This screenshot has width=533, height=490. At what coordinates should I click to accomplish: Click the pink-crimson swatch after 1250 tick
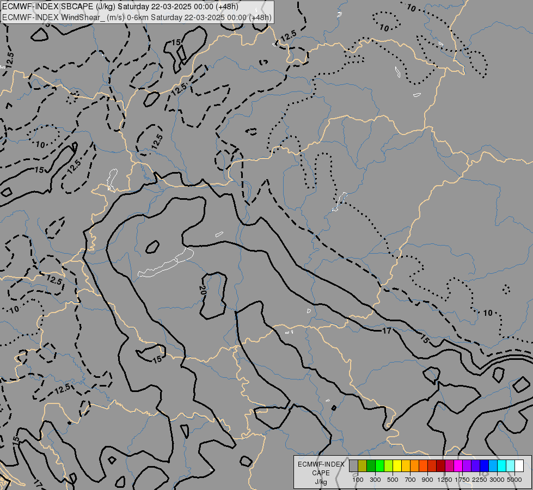click(x=449, y=465)
